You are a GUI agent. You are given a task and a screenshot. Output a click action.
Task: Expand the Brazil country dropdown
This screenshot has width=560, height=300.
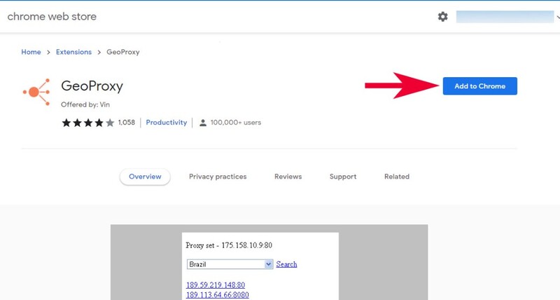tap(230, 264)
